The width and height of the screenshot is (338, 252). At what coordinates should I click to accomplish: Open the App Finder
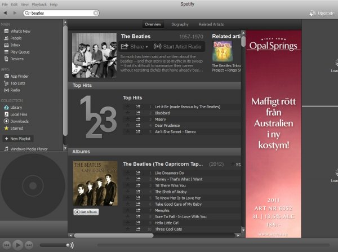(19, 76)
